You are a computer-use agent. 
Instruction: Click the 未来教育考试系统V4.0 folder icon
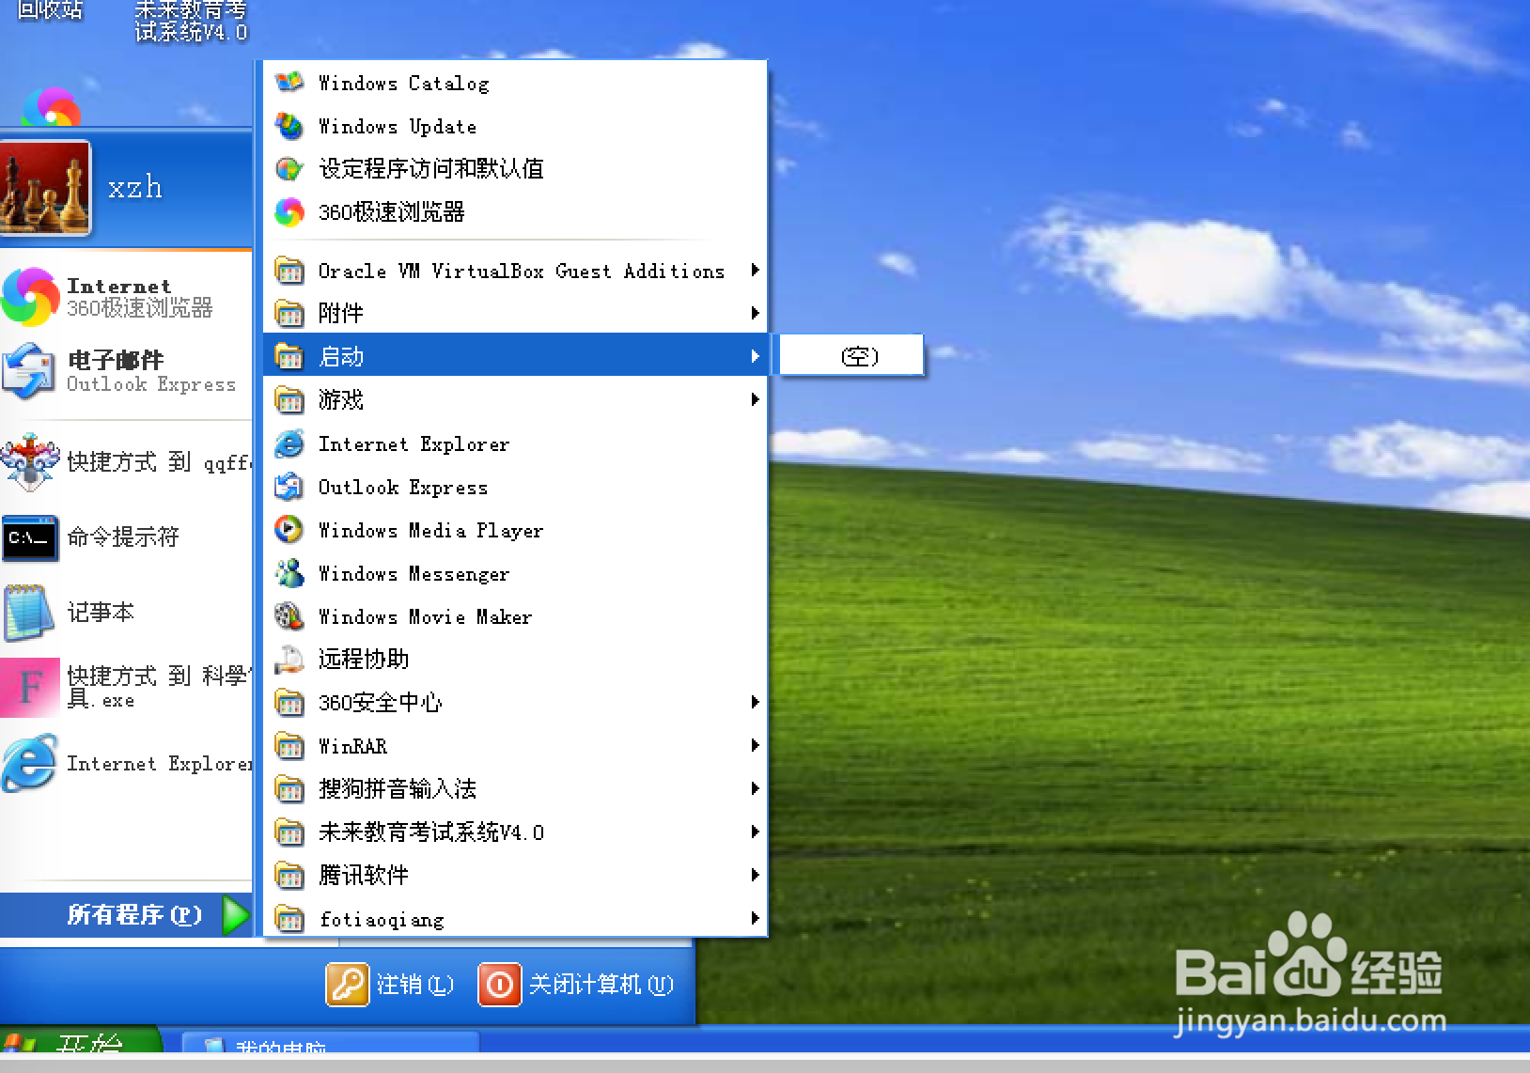(289, 832)
